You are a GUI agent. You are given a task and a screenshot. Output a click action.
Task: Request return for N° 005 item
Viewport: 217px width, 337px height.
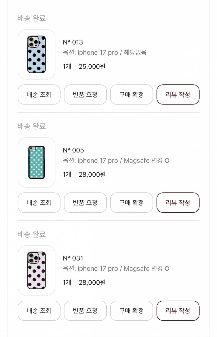pyautogui.click(x=85, y=202)
